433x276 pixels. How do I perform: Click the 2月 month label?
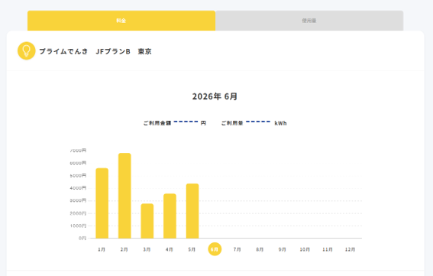tap(124, 249)
